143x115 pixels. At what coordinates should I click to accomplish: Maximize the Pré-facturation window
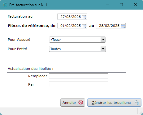121,5
